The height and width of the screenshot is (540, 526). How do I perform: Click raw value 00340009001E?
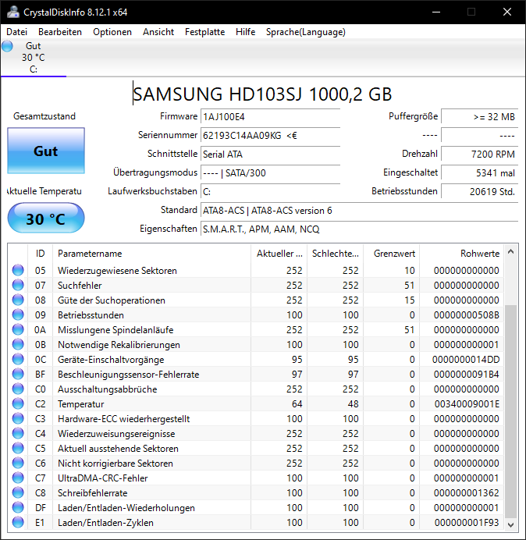pyautogui.click(x=467, y=403)
